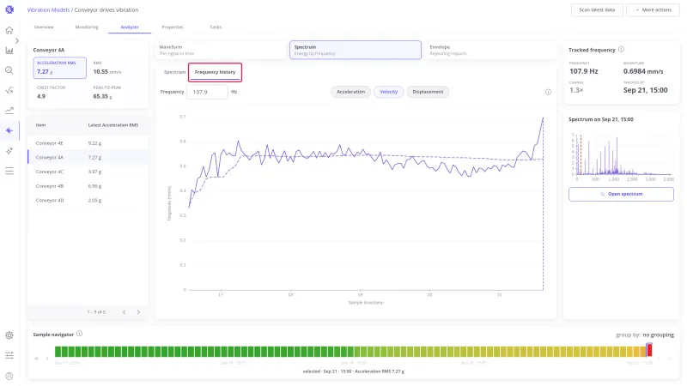
Task: Open the Home sidebar icon
Action: 9,30
